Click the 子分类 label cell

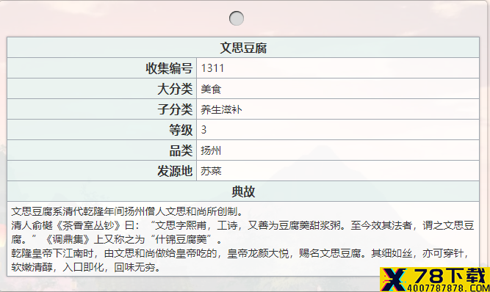pyautogui.click(x=102, y=109)
